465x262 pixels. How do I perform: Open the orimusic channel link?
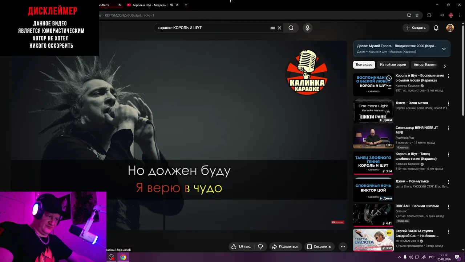tap(401, 211)
